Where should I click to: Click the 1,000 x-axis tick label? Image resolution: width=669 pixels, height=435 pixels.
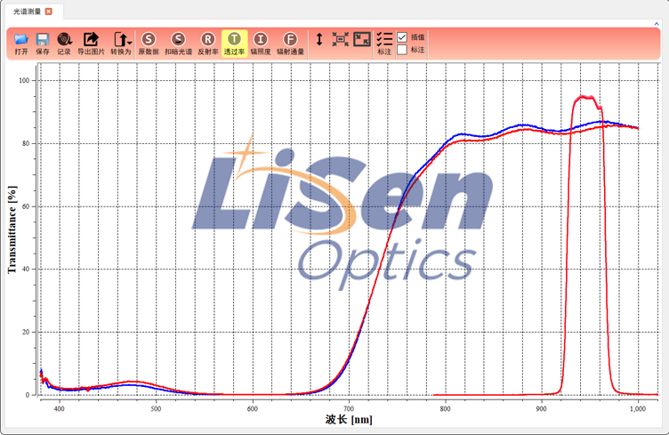(638, 409)
